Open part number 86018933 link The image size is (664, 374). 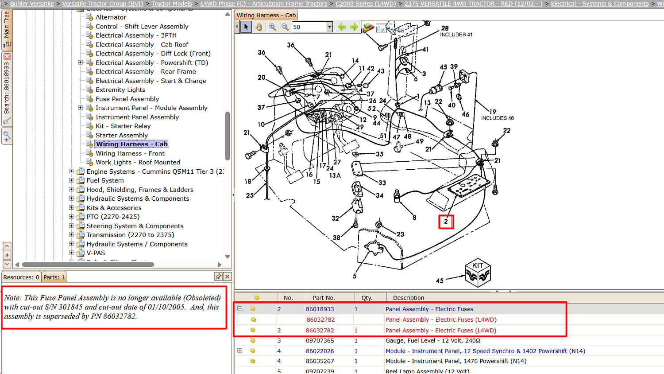[320, 309]
